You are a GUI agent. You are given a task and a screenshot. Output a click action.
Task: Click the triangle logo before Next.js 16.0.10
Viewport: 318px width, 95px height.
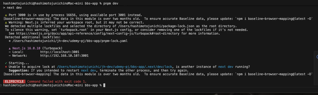click(x=10, y=48)
